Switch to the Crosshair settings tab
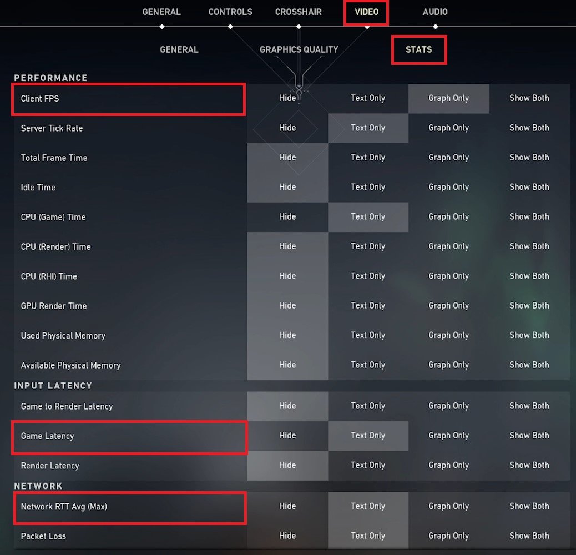The width and height of the screenshot is (576, 555). click(299, 12)
